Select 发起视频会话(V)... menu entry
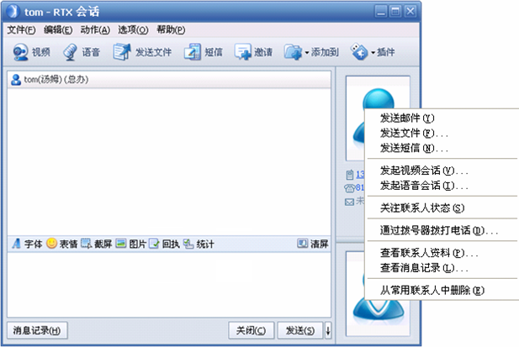The height and width of the screenshot is (347, 519). [442, 171]
